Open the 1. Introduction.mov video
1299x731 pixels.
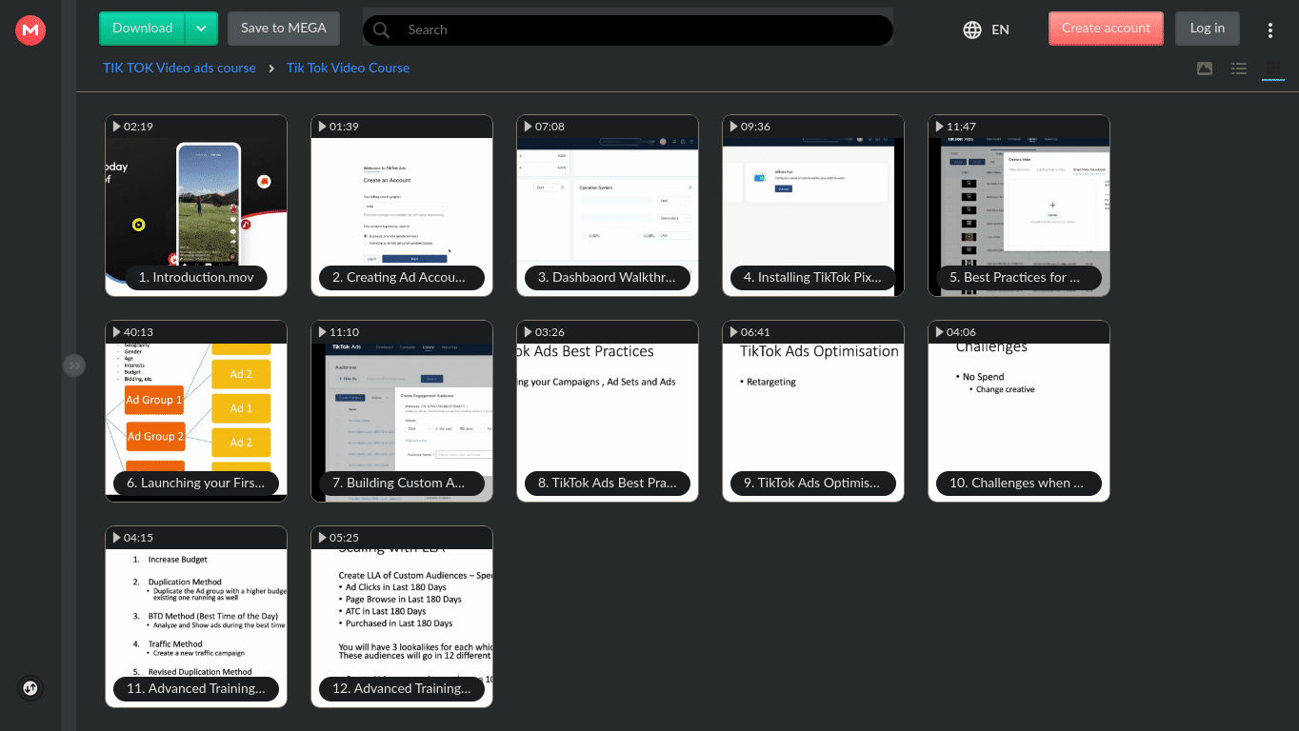pos(196,206)
